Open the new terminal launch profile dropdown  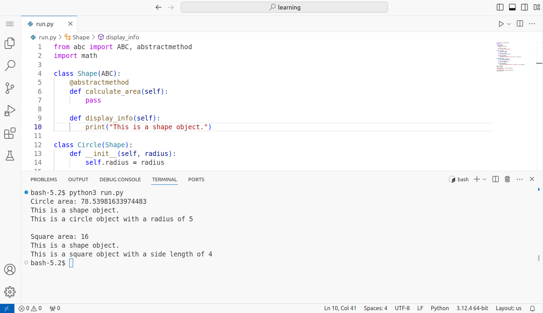point(485,179)
